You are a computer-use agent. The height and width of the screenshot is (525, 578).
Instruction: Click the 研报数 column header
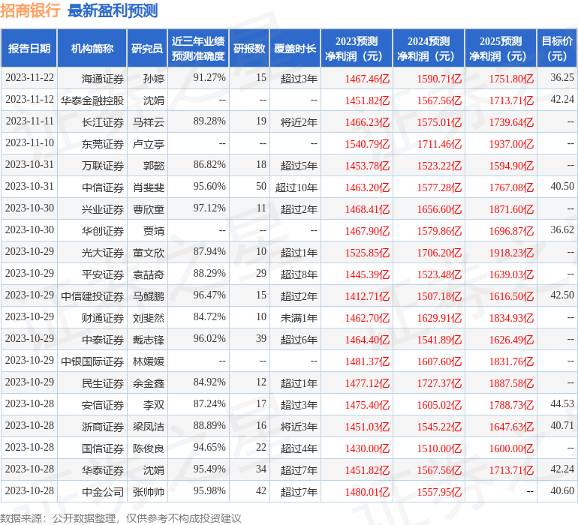click(x=249, y=48)
